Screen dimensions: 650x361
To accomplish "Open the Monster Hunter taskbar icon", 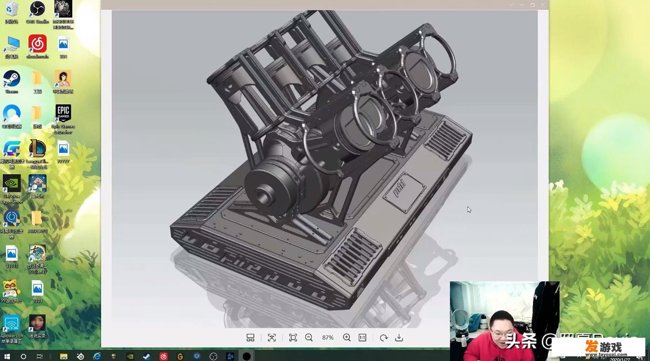I will coord(113,356).
